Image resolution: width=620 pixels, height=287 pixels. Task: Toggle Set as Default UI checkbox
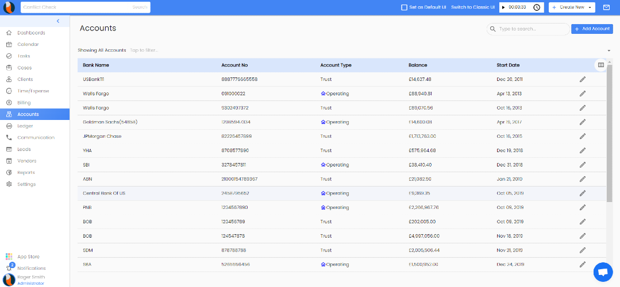[404, 7]
